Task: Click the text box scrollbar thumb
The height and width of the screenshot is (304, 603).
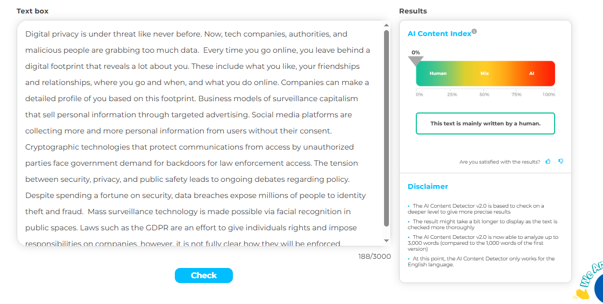Action: [386, 128]
